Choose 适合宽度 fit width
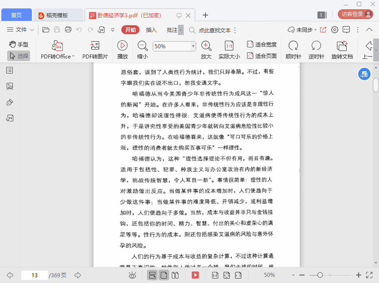379x283 pixels. [262, 44]
